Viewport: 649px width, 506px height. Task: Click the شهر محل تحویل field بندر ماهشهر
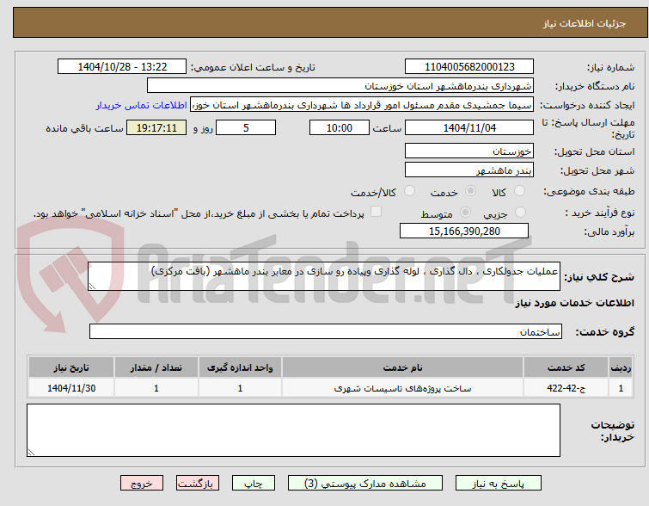469,170
